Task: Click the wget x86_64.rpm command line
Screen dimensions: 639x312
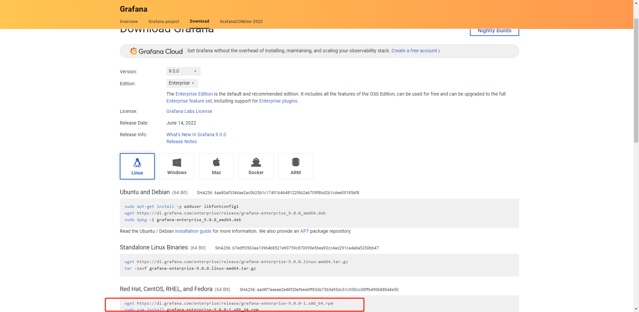Action: 229,303
